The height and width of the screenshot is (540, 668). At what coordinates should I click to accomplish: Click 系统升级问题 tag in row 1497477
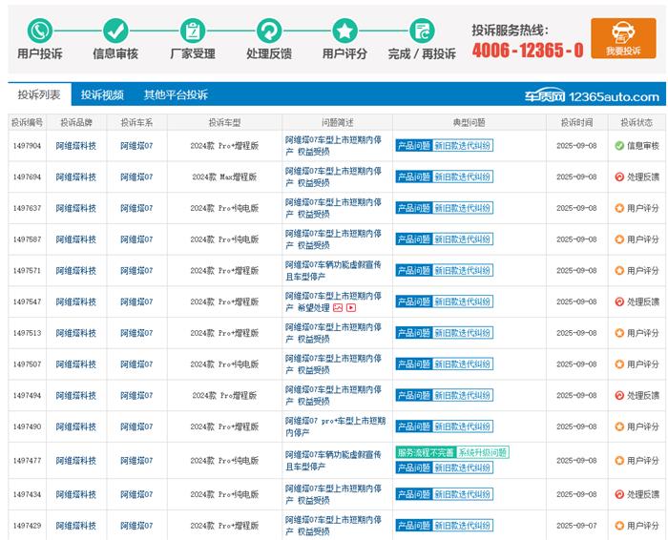pyautogui.click(x=482, y=453)
